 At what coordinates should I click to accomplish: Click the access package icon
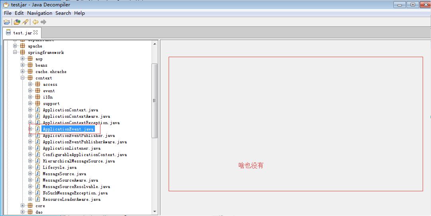pyautogui.click(x=37, y=84)
